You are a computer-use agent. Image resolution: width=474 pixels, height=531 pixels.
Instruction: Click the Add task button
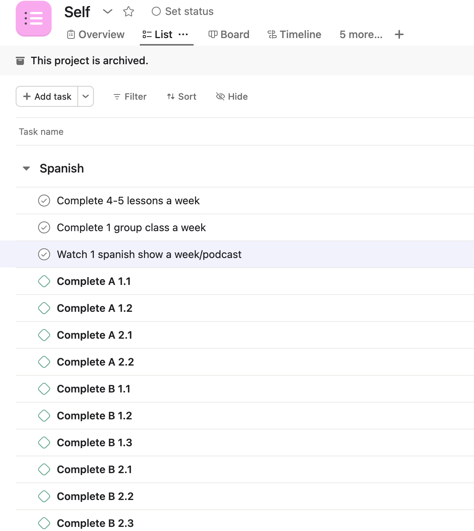pyautogui.click(x=47, y=96)
